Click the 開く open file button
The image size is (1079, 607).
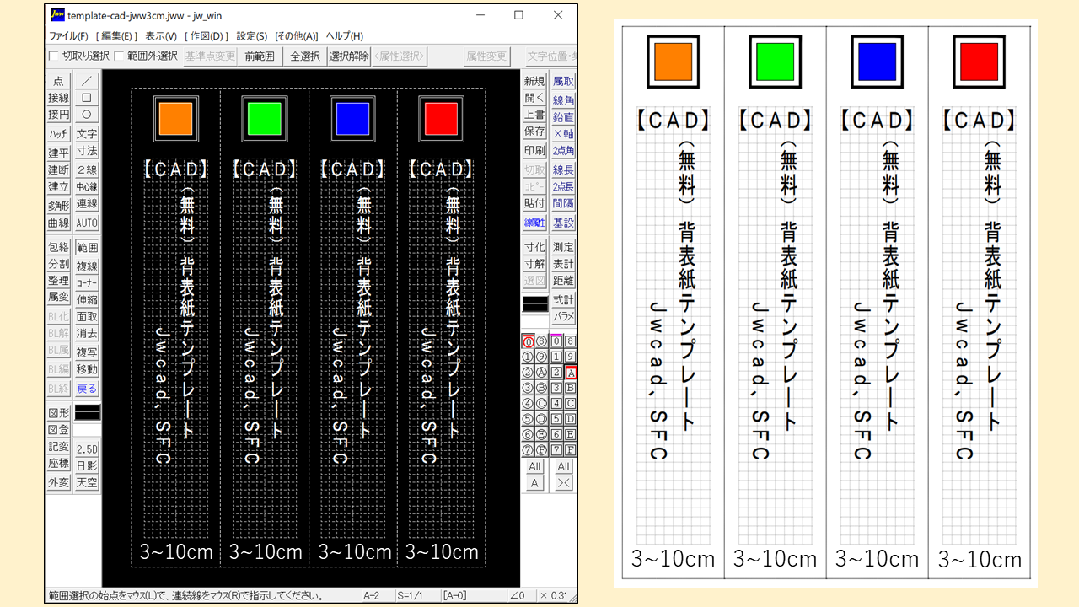534,98
